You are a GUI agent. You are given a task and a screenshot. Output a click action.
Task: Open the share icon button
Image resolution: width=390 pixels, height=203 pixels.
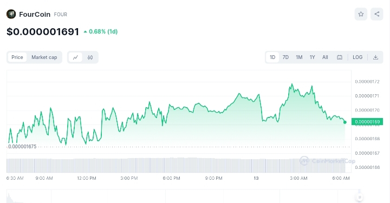pos(377,14)
